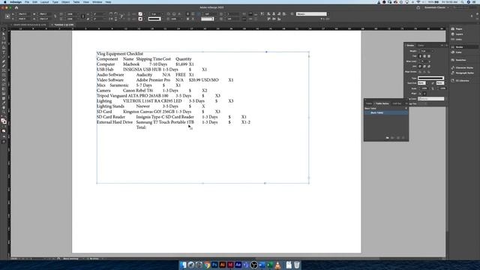Select the Hand tool

click(x=4, y=108)
